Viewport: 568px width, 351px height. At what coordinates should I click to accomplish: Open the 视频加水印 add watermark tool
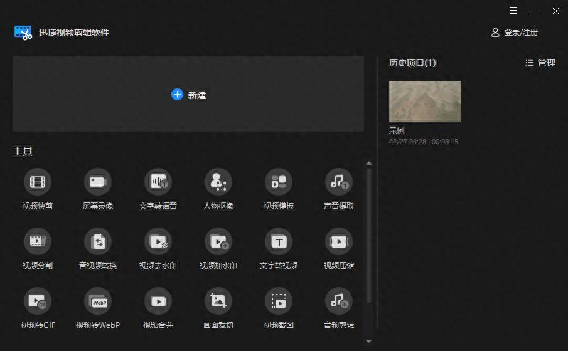pos(218,241)
